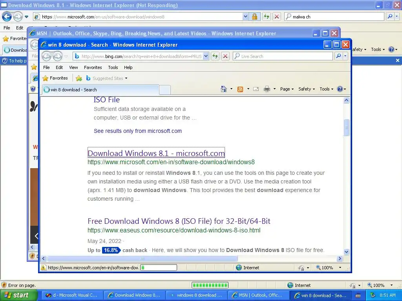Open Tools dropdown in Bing window command bar

point(326,89)
